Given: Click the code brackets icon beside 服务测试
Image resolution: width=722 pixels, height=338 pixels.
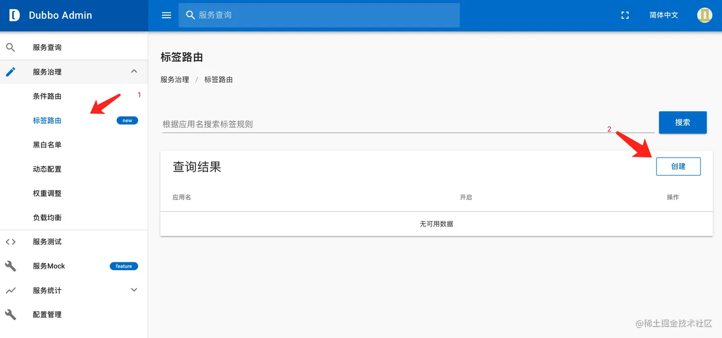Looking at the screenshot, I should coord(11,242).
